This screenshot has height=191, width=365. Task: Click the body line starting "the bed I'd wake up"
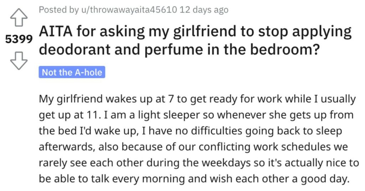coord(190,131)
